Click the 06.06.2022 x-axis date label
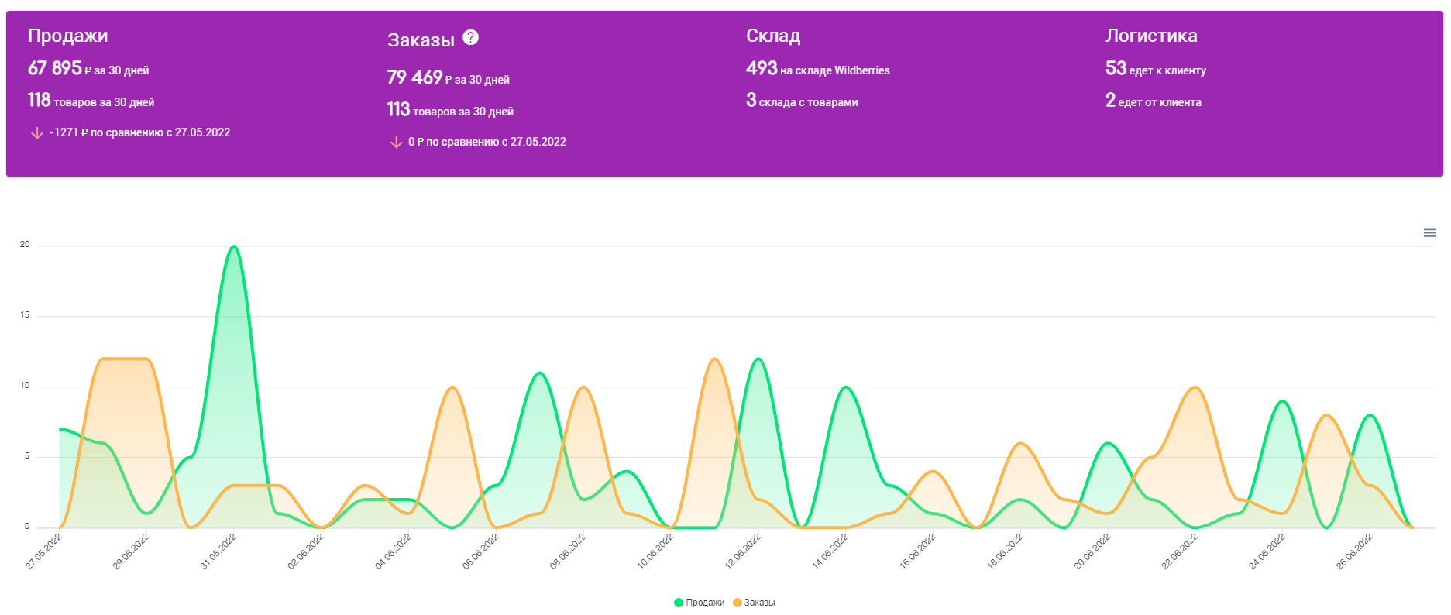The width and height of the screenshot is (1451, 615). click(x=480, y=551)
